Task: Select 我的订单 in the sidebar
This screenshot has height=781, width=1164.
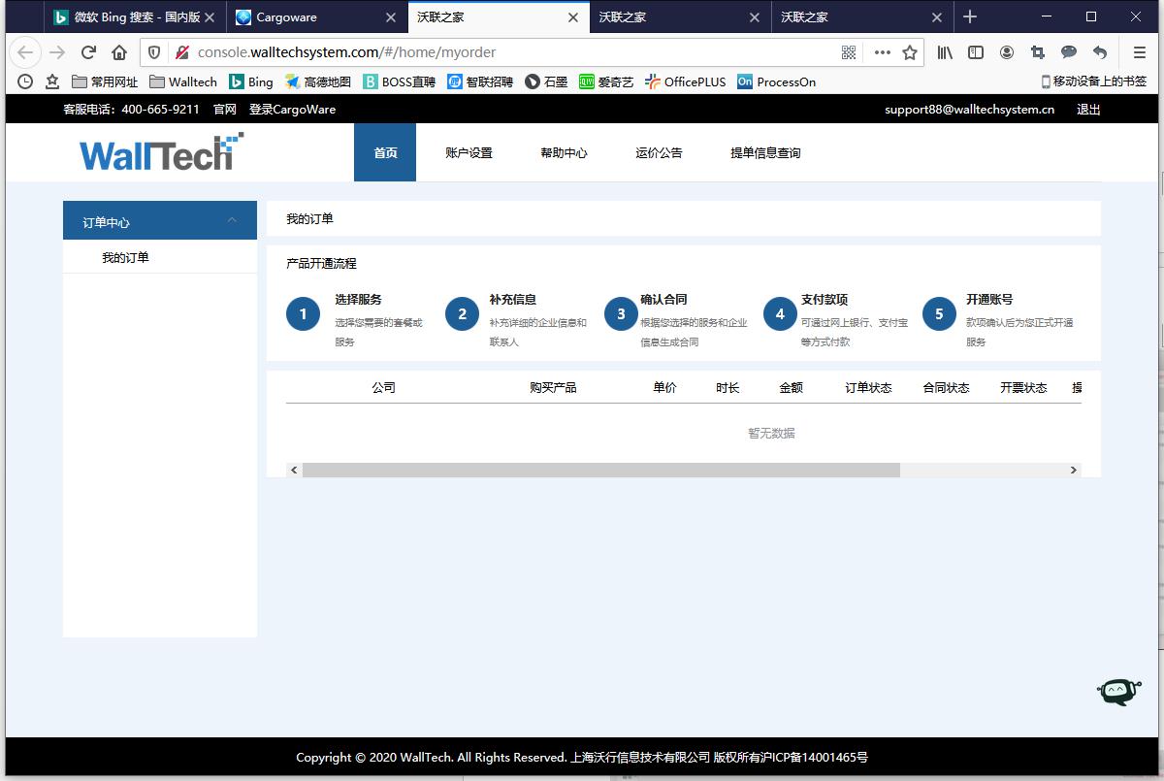Action: tap(125, 257)
